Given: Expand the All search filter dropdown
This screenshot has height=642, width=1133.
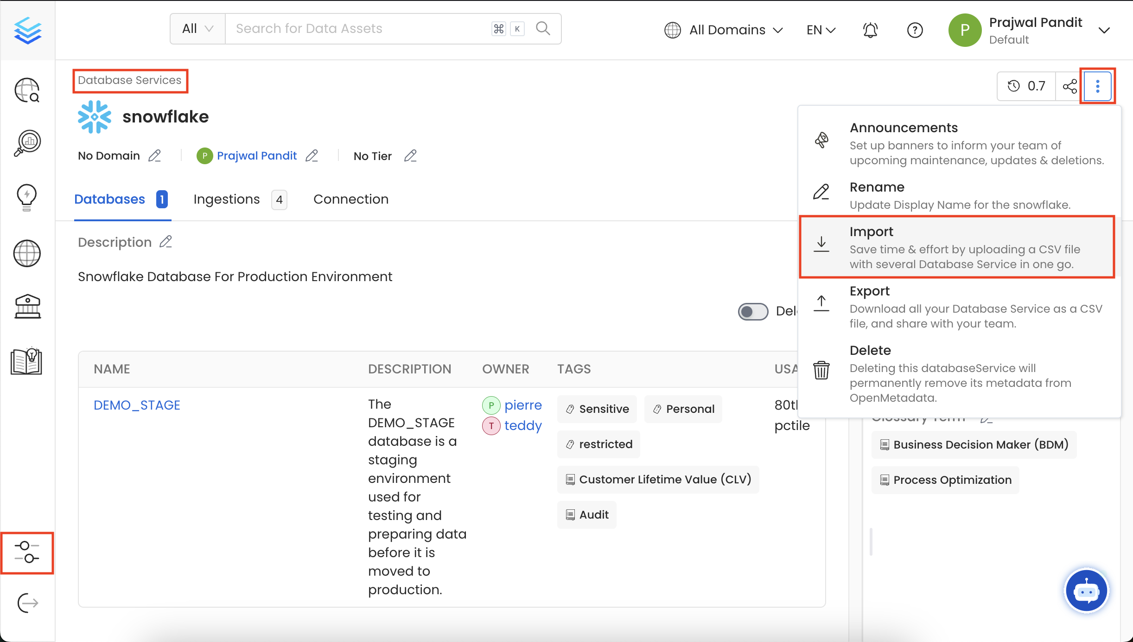Looking at the screenshot, I should [197, 28].
